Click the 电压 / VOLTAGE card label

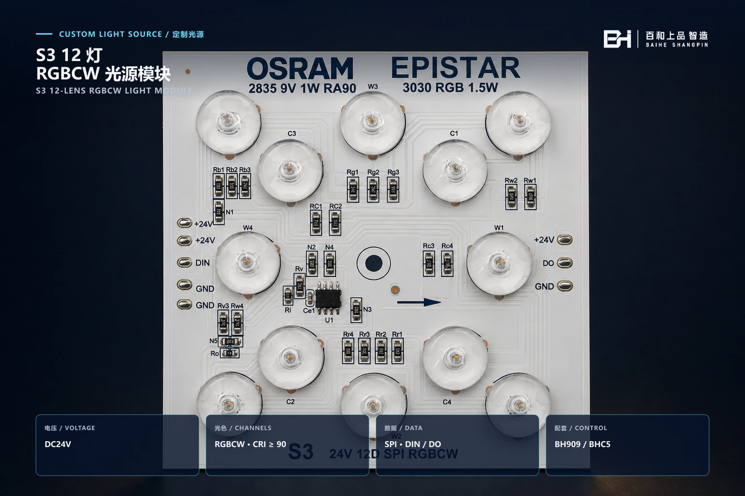click(x=70, y=428)
